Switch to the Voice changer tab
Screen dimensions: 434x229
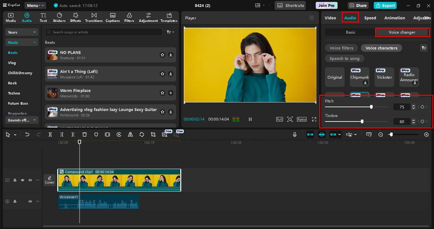coord(402,32)
